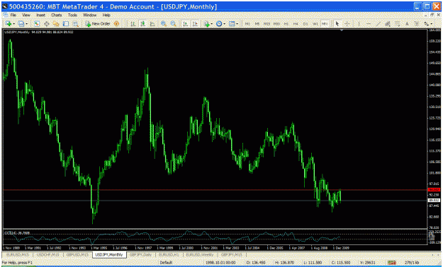Click the Zoom Out magnifier
The height and width of the screenshot is (267, 443).
[173, 24]
